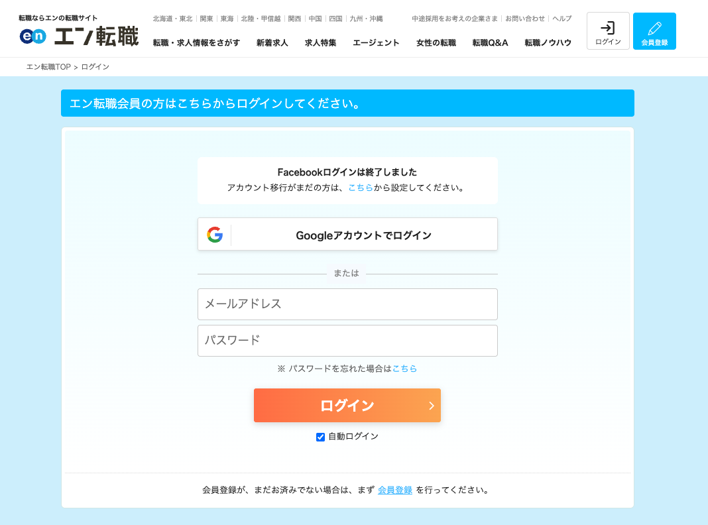Open 転職Q&A navigation item
Viewport: 708px width, 525px height.
click(490, 43)
